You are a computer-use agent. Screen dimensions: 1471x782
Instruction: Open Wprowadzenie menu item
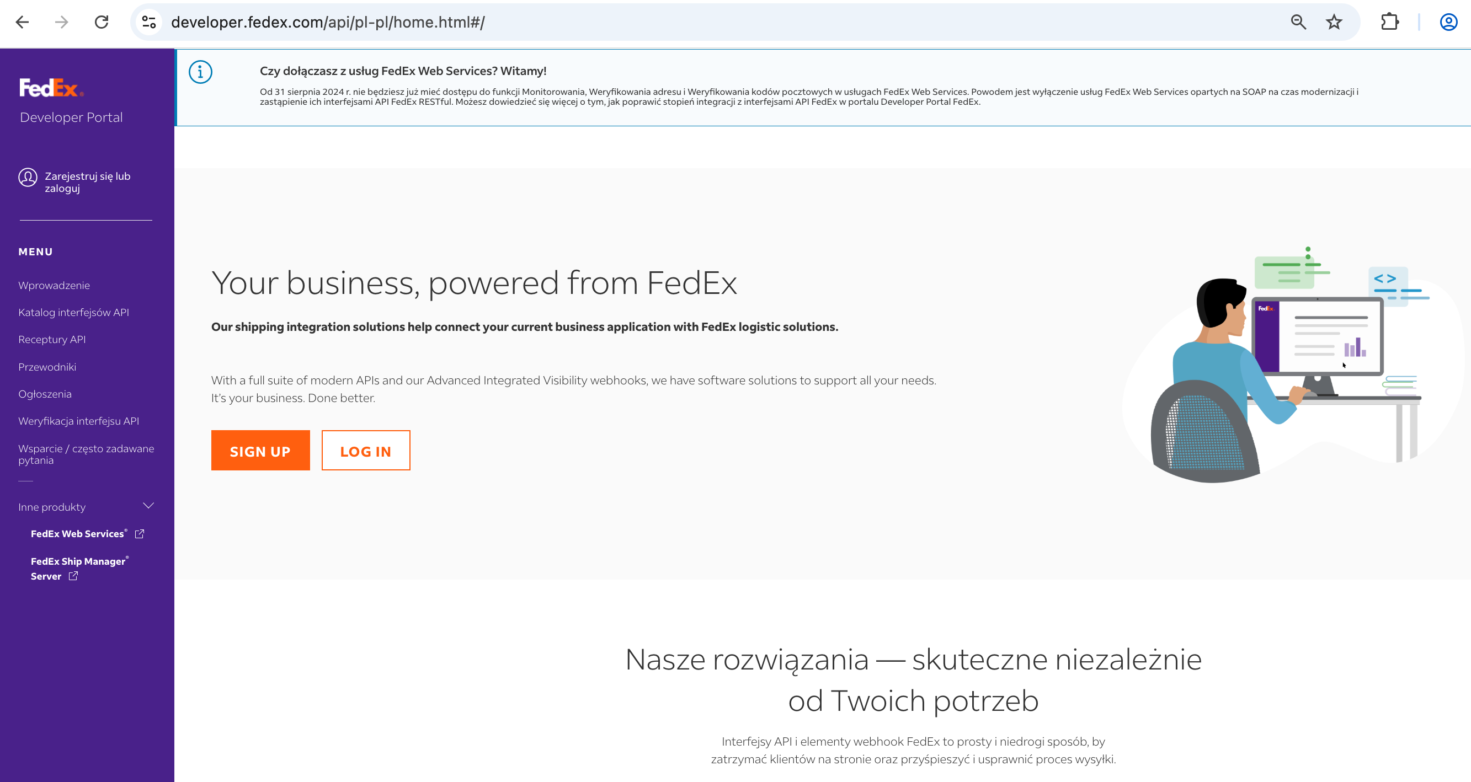[54, 286]
